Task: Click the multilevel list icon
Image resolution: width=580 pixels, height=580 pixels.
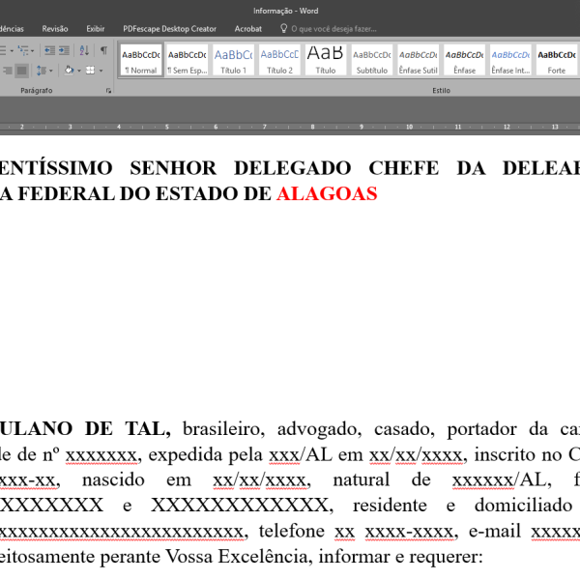Action: (25, 50)
